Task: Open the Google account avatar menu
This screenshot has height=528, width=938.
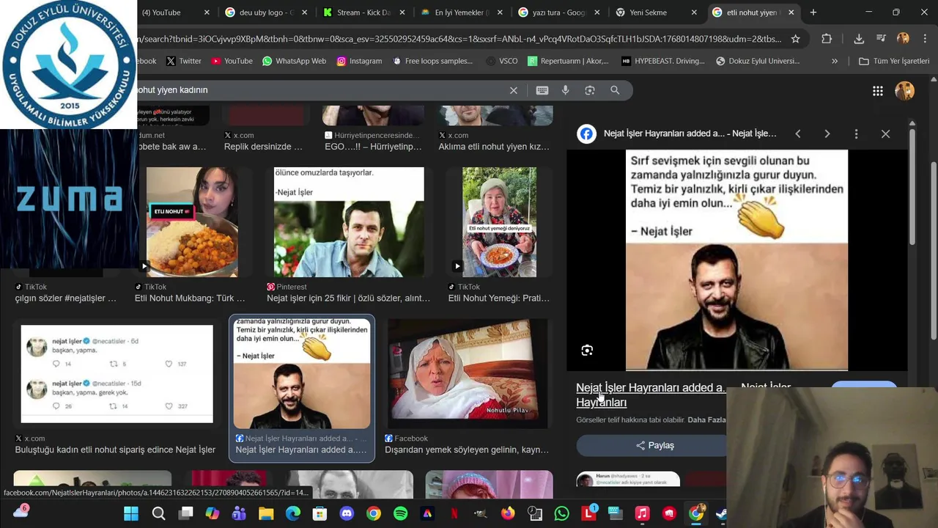Action: [x=905, y=91]
